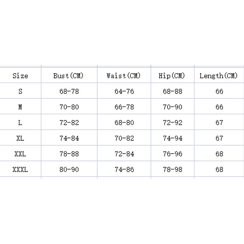244x244 pixels.
Task: Click the Waist(CM) column header
Action: point(124,76)
